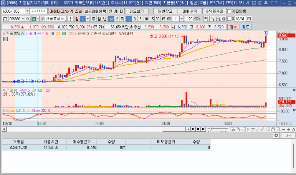Screen dimensions: 296x175
Task: Click the account password input field
Action: coord(39,11)
